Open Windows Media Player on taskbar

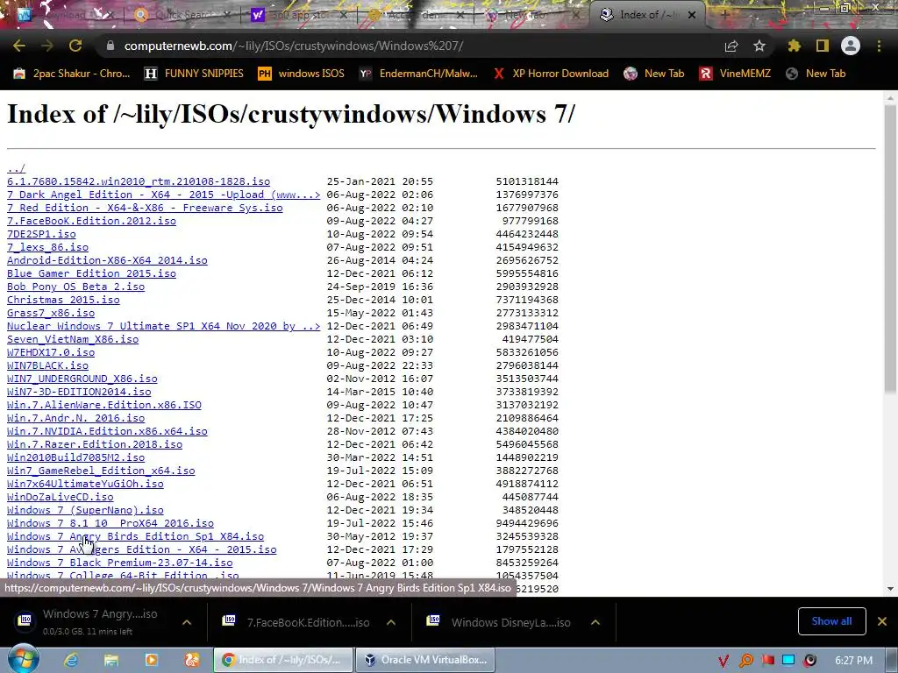tap(152, 661)
